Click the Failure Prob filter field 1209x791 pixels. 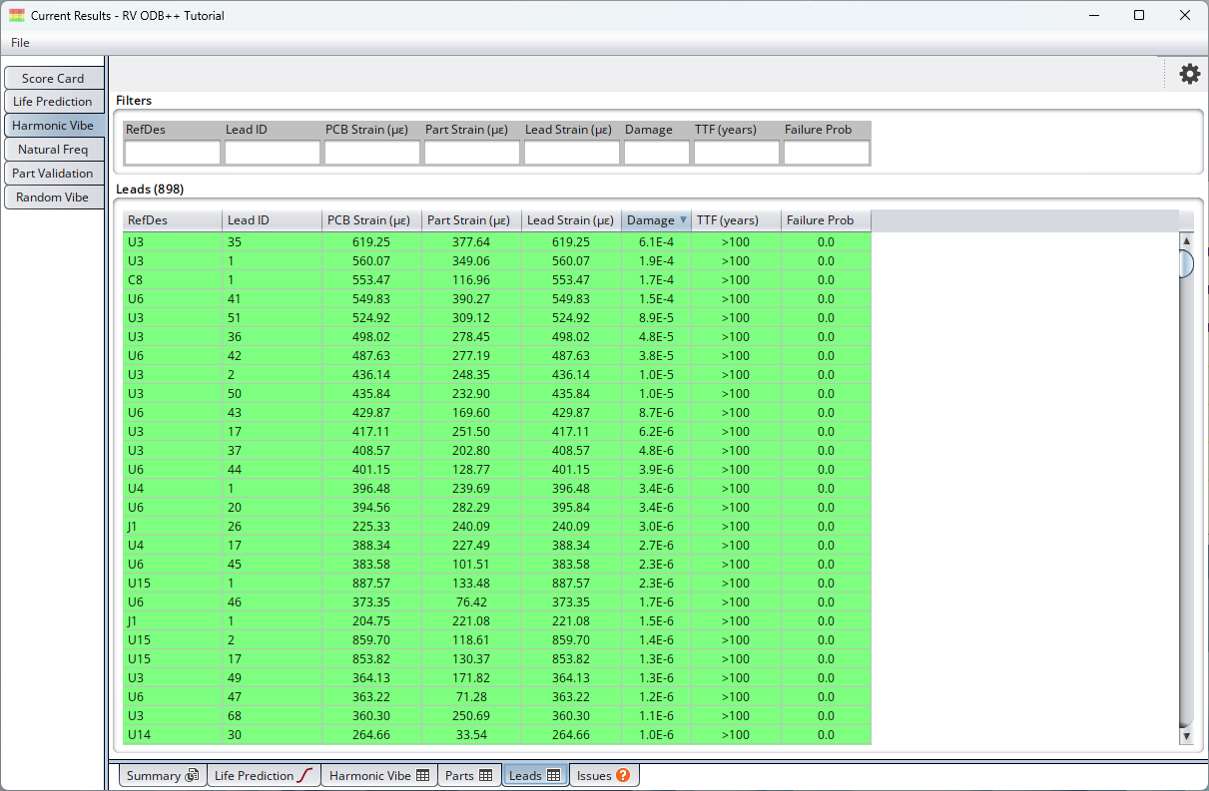(826, 153)
